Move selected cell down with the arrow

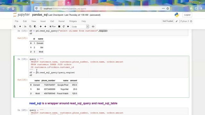click(x=45, y=27)
